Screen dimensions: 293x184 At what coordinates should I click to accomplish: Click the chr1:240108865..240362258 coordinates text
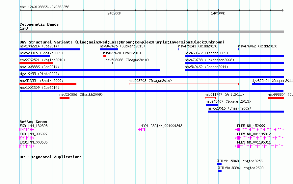point(44,7)
